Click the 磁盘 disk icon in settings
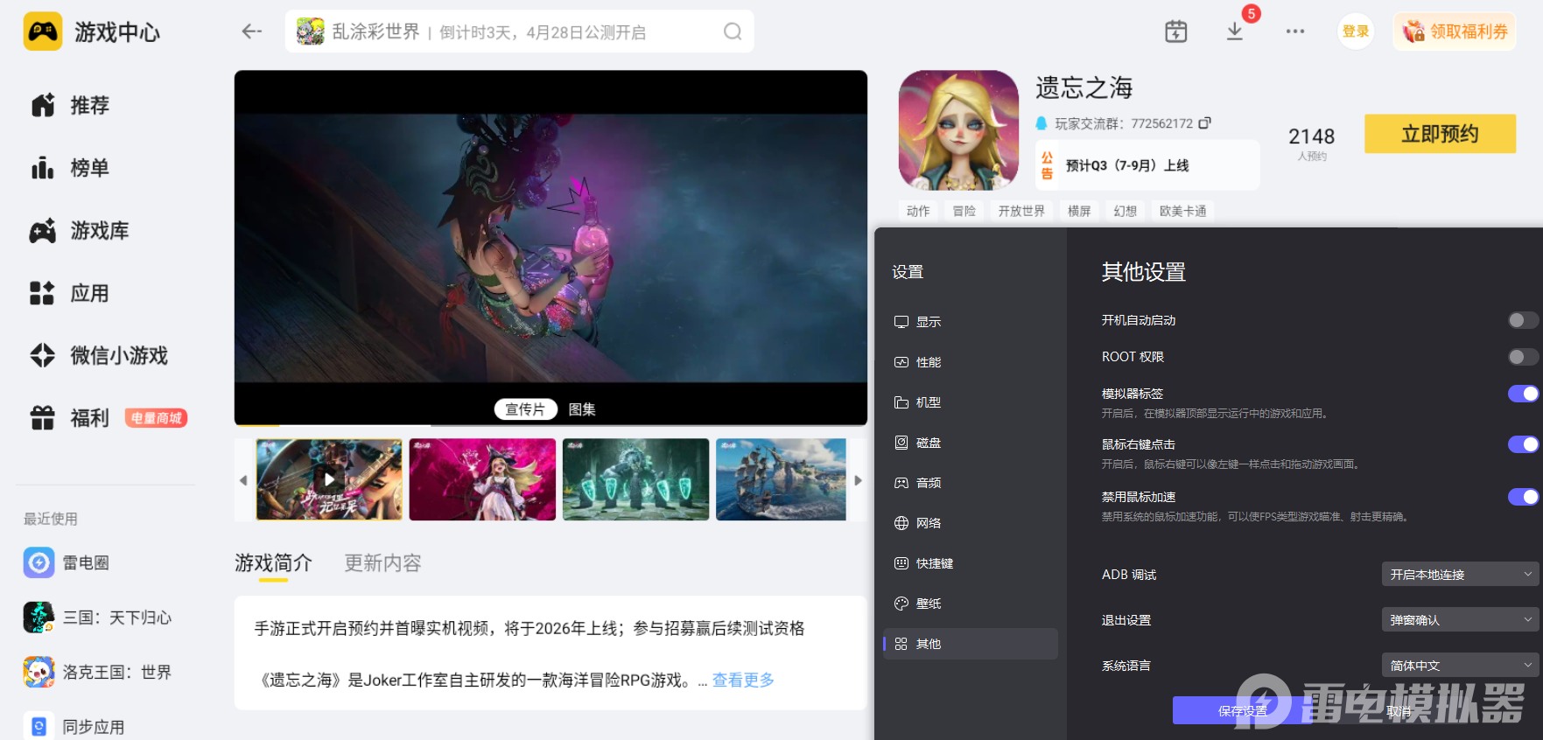 pos(901,443)
